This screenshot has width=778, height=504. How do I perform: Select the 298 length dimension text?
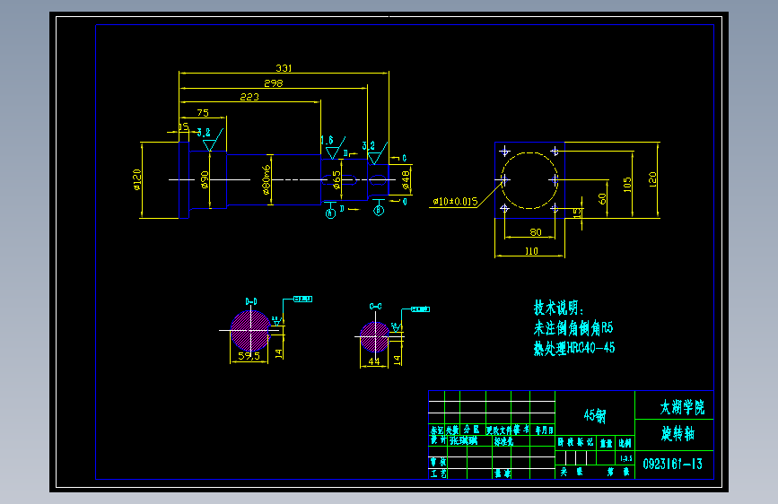click(x=274, y=83)
